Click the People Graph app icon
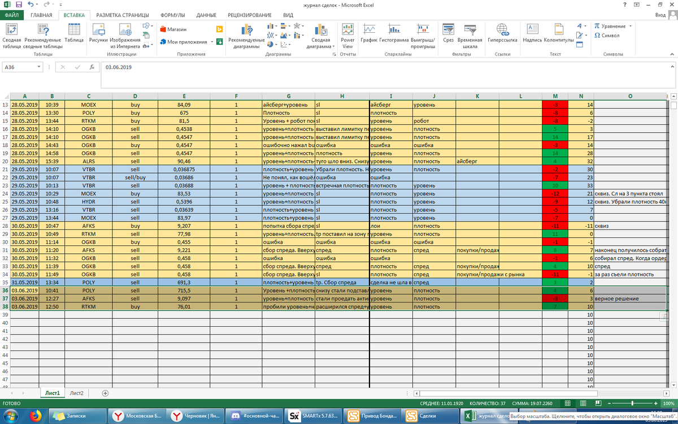678x424 pixels. [220, 42]
